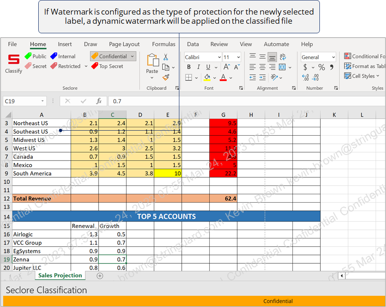Apply the red Font Color
386x307 pixels.
[223, 77]
